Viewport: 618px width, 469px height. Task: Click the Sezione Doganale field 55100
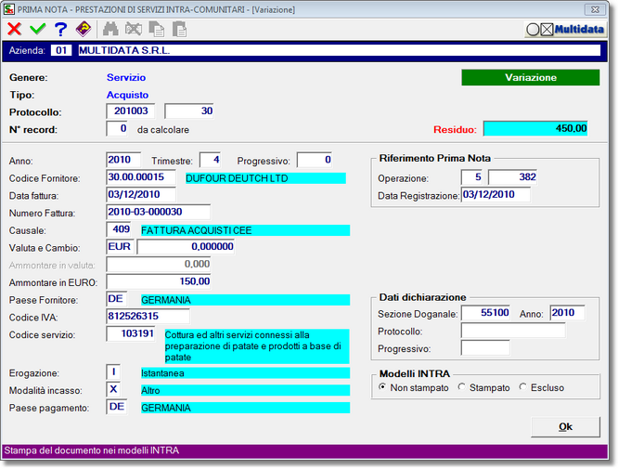[485, 313]
